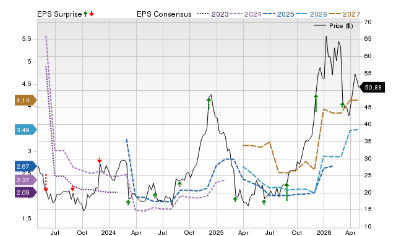Click the green surprise arrow at June 2024
The image size is (396, 236).
[155, 195]
